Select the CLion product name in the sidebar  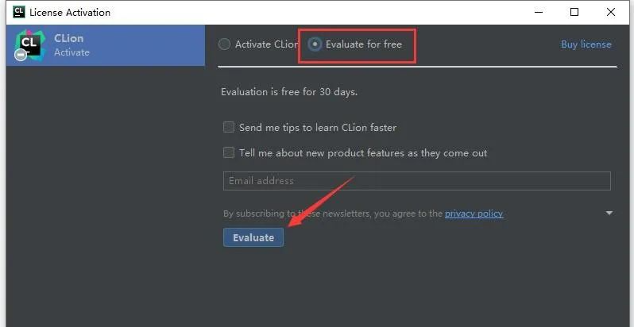[69, 39]
